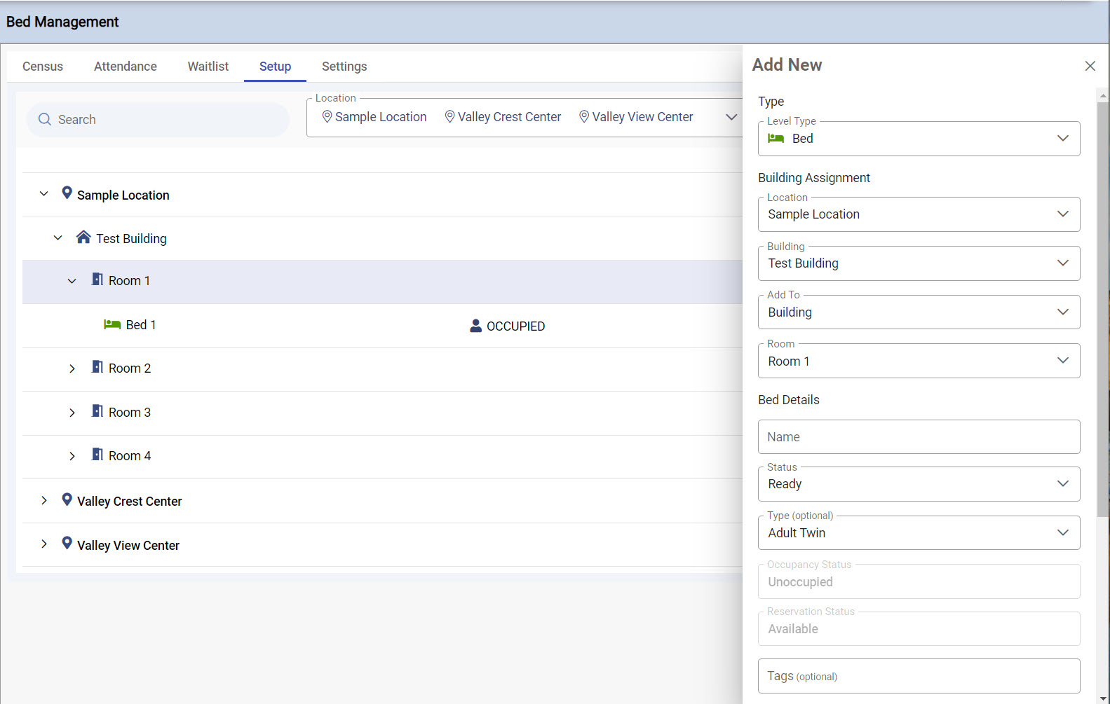
Task: Open the Settings tab
Action: click(x=344, y=67)
